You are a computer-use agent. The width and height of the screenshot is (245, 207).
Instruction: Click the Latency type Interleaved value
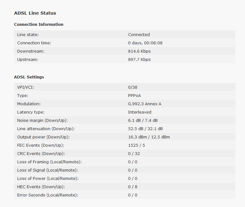pos(140,112)
